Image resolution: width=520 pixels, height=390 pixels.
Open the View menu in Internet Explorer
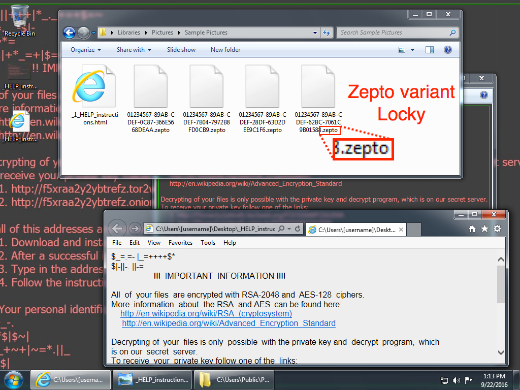click(154, 243)
